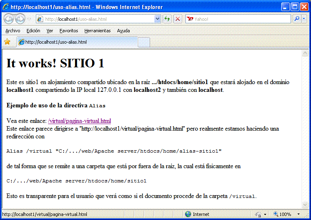Image resolution: width=311 pixels, height=220 pixels.
Task: Click the page scrollbar down arrow
Action: coord(304,205)
